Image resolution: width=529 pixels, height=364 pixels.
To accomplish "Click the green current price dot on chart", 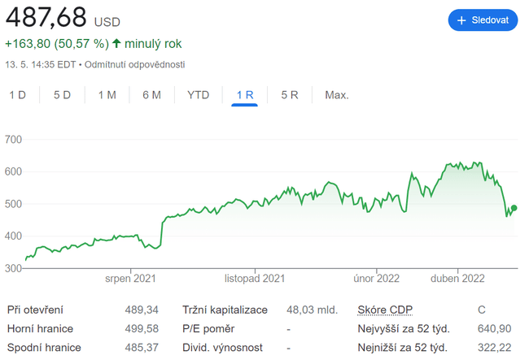I will pyautogui.click(x=514, y=208).
